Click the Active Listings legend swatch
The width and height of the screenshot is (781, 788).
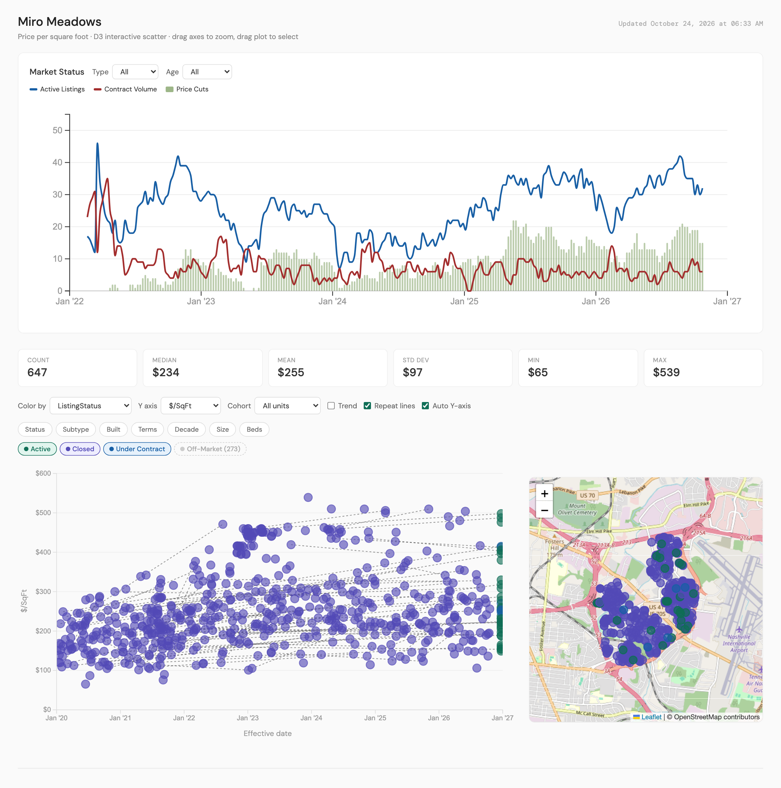coord(33,89)
